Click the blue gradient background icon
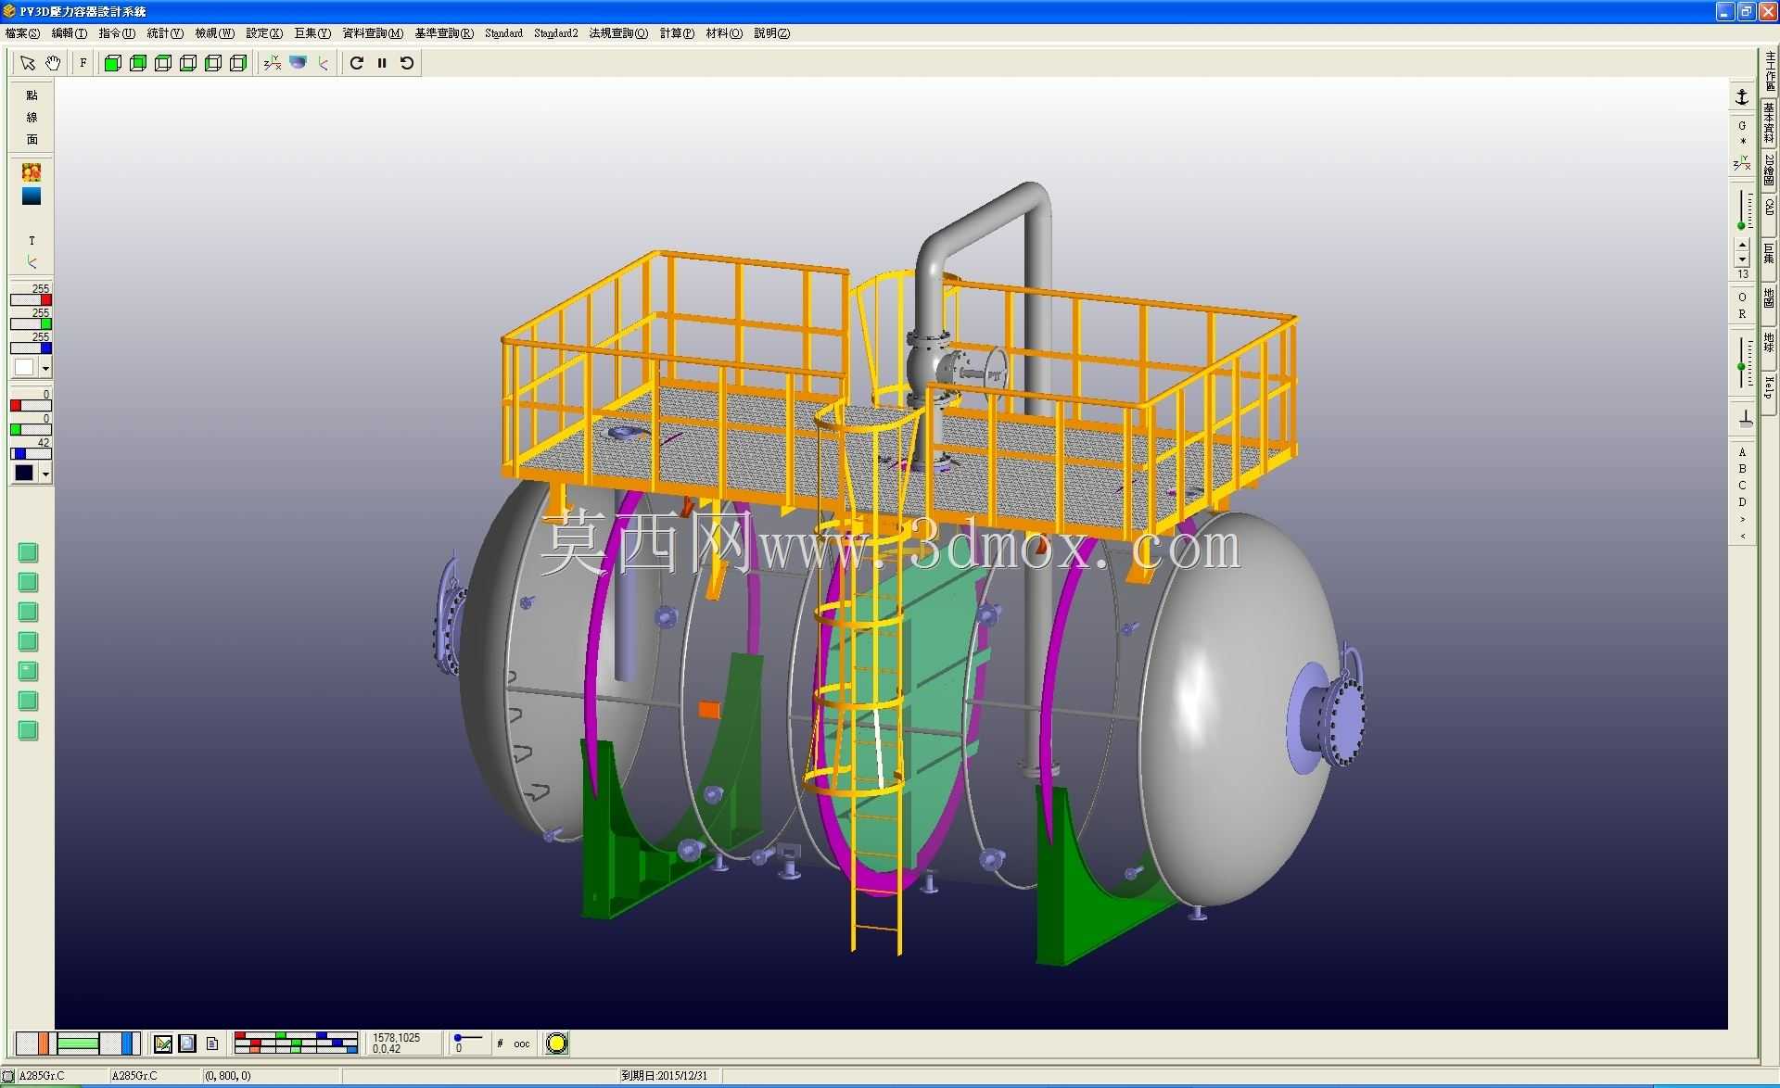1780x1088 pixels. tap(32, 196)
